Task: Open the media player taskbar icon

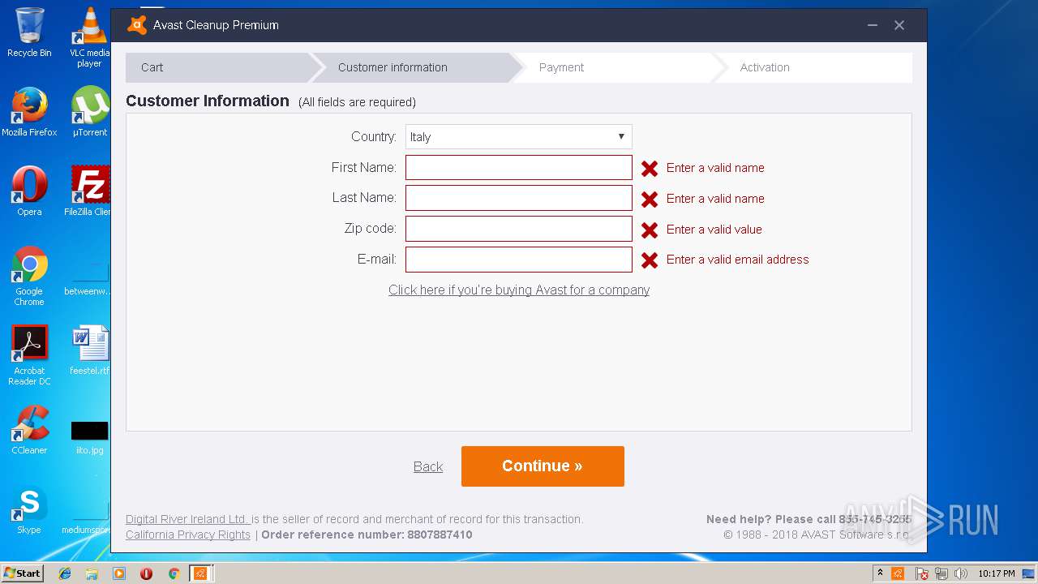Action: [x=119, y=573]
